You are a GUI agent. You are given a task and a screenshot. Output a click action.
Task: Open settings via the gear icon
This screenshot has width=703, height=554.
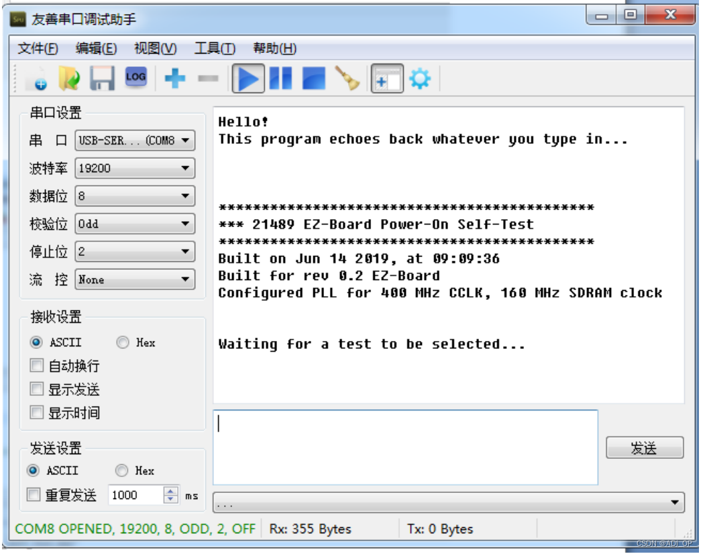pos(420,78)
